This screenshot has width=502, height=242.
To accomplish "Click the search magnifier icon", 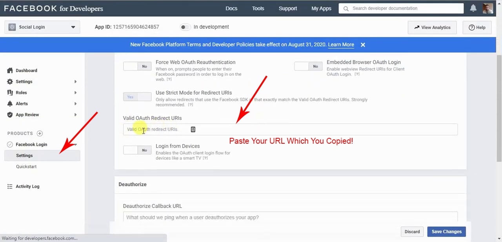I will 346,8.
